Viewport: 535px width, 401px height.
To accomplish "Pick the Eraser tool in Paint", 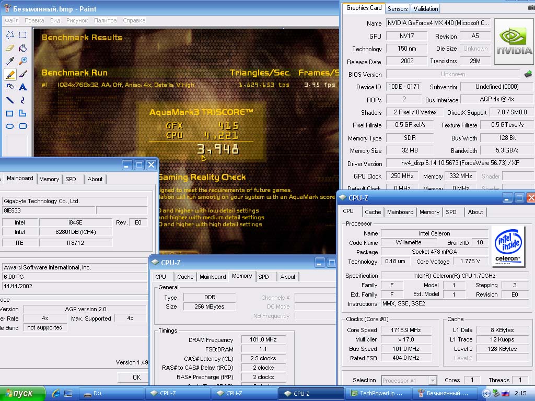I will (x=10, y=48).
